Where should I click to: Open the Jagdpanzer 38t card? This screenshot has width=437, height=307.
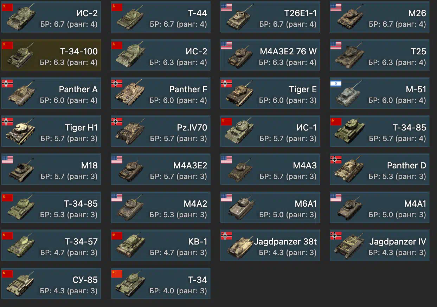270,245
